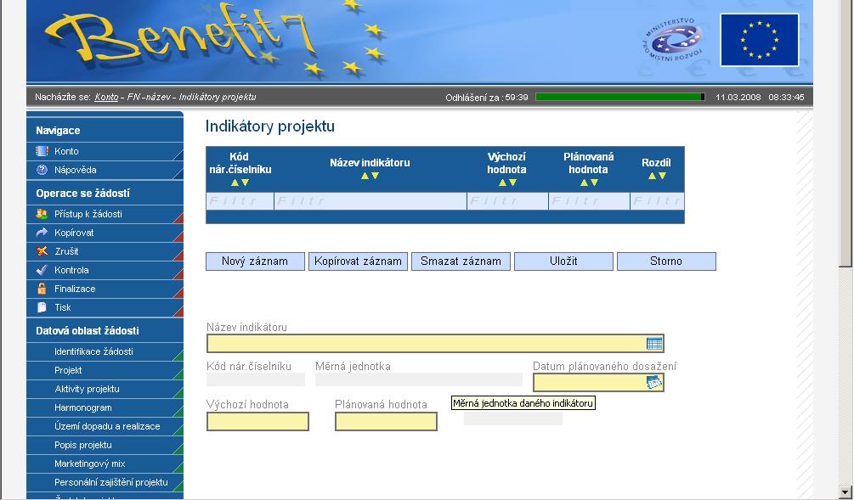Screen dimensions: 854x500
Task: Click the Kopírovat záznam button
Action: click(x=358, y=261)
